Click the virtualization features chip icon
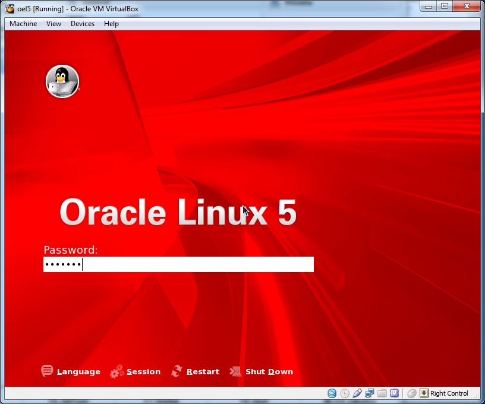This screenshot has width=485, height=404. 395,393
